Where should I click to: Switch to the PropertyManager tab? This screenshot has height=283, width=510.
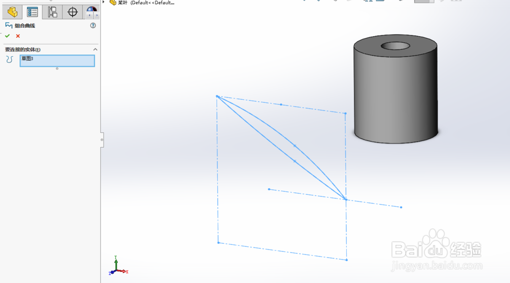32,12
